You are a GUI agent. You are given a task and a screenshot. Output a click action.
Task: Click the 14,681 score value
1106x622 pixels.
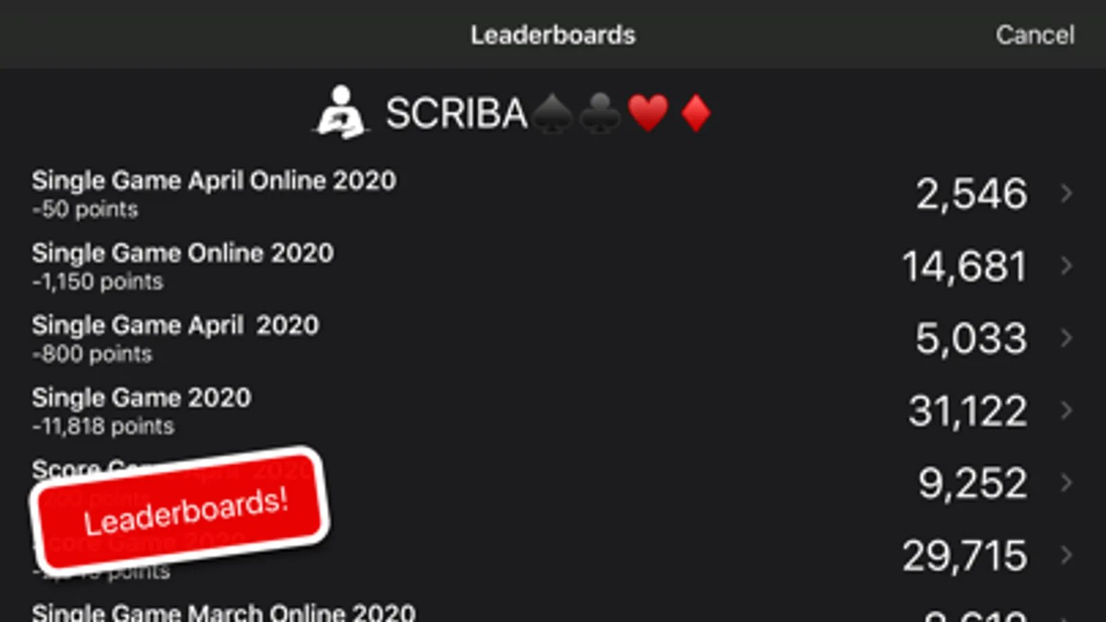tap(964, 266)
